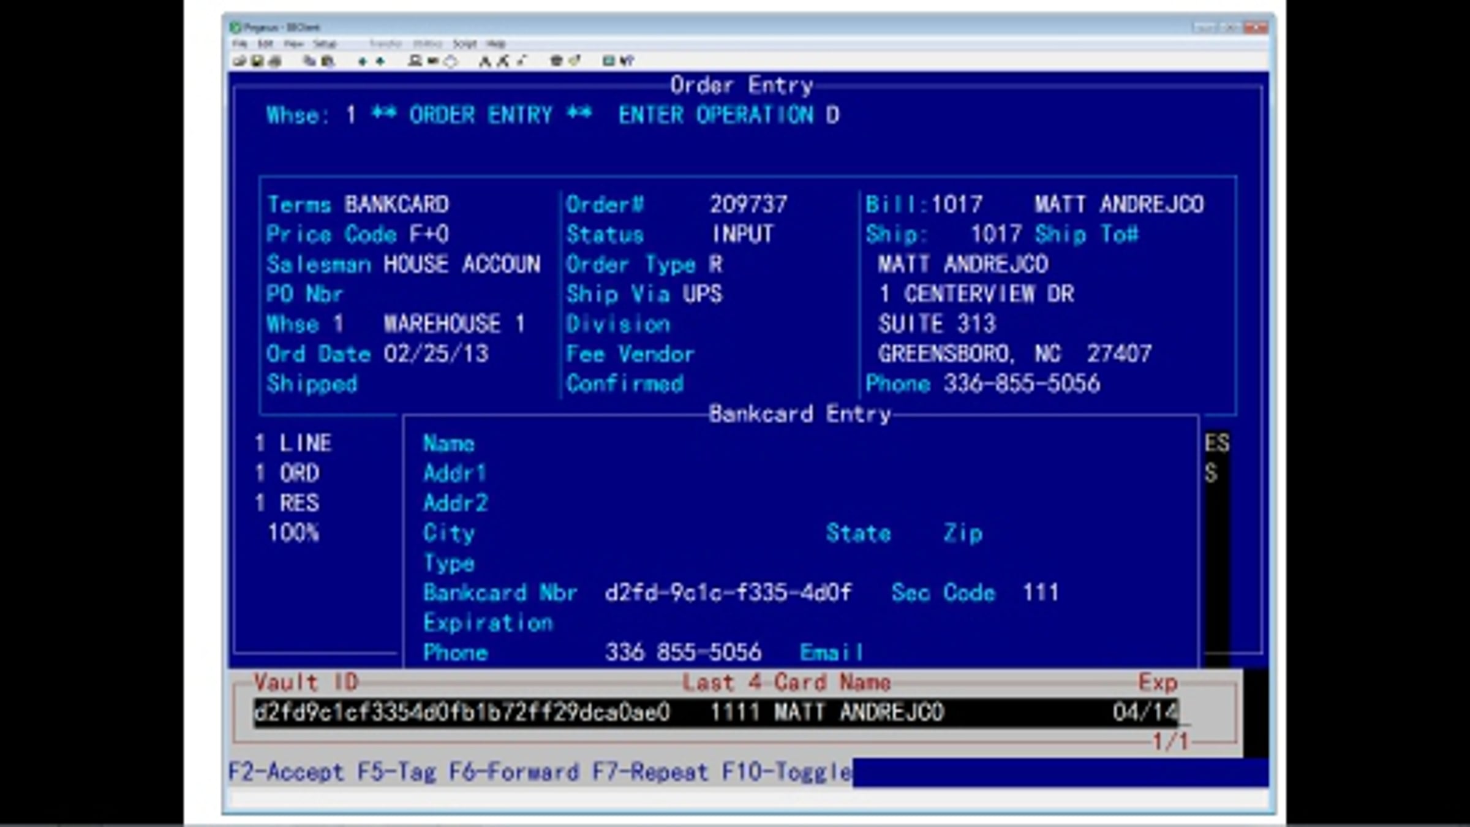Click the shipping Phone 336-855-5056

click(x=1022, y=383)
